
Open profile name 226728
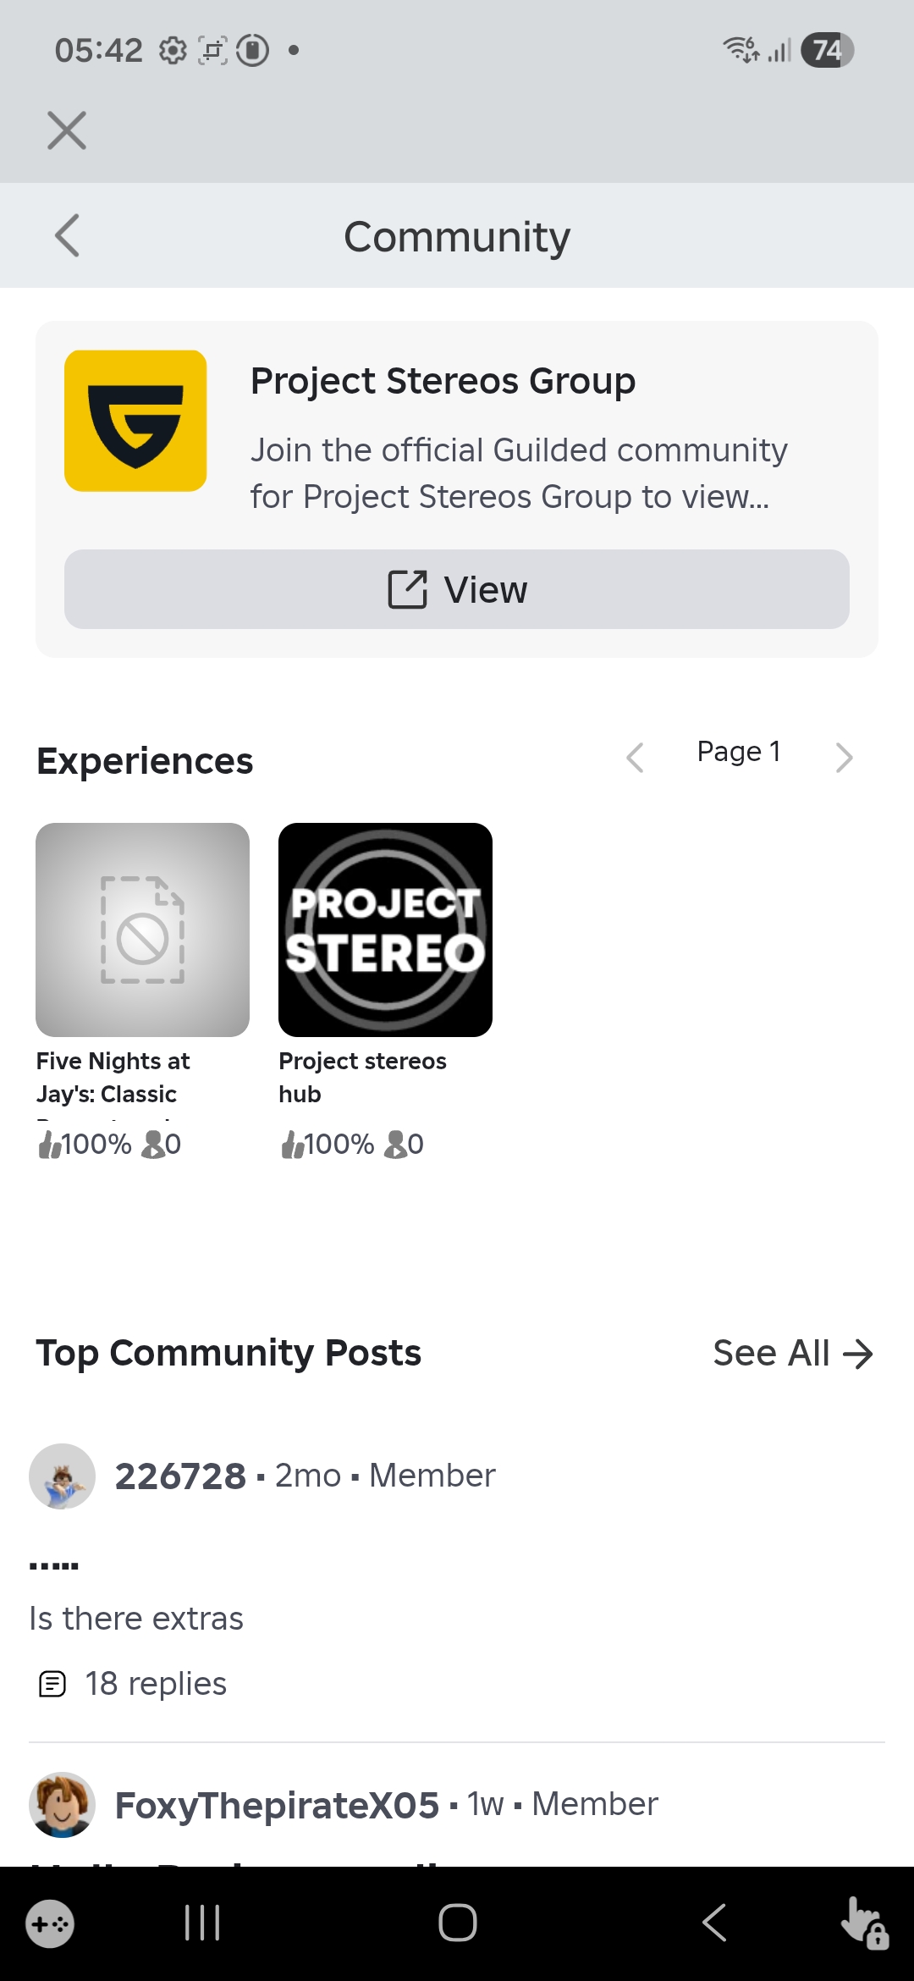click(x=180, y=1476)
